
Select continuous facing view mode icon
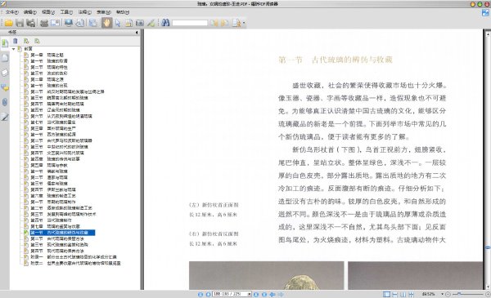tap(411, 294)
